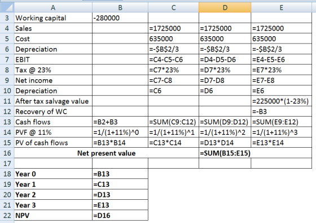Select formula =D6 cell
The image size is (316, 223).
[x=225, y=91]
